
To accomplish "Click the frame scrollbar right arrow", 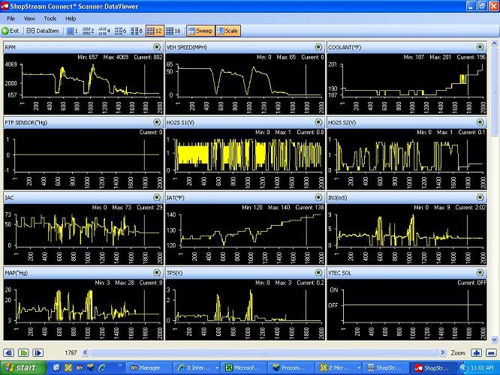I will pyautogui.click(x=443, y=352).
